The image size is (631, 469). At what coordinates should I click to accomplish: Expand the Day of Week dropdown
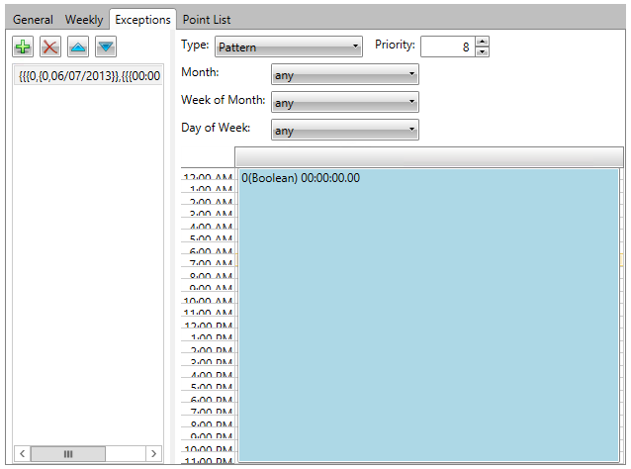[x=344, y=131]
